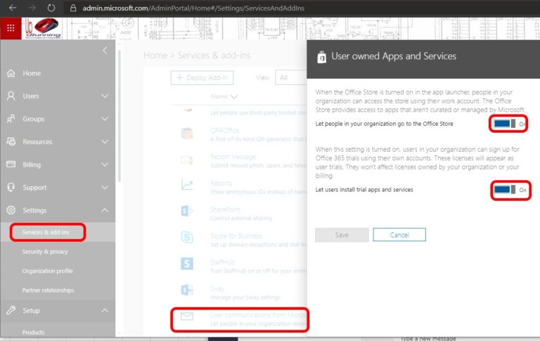Open the View filter dropdown
The image size is (540, 341).
pyautogui.click(x=291, y=78)
